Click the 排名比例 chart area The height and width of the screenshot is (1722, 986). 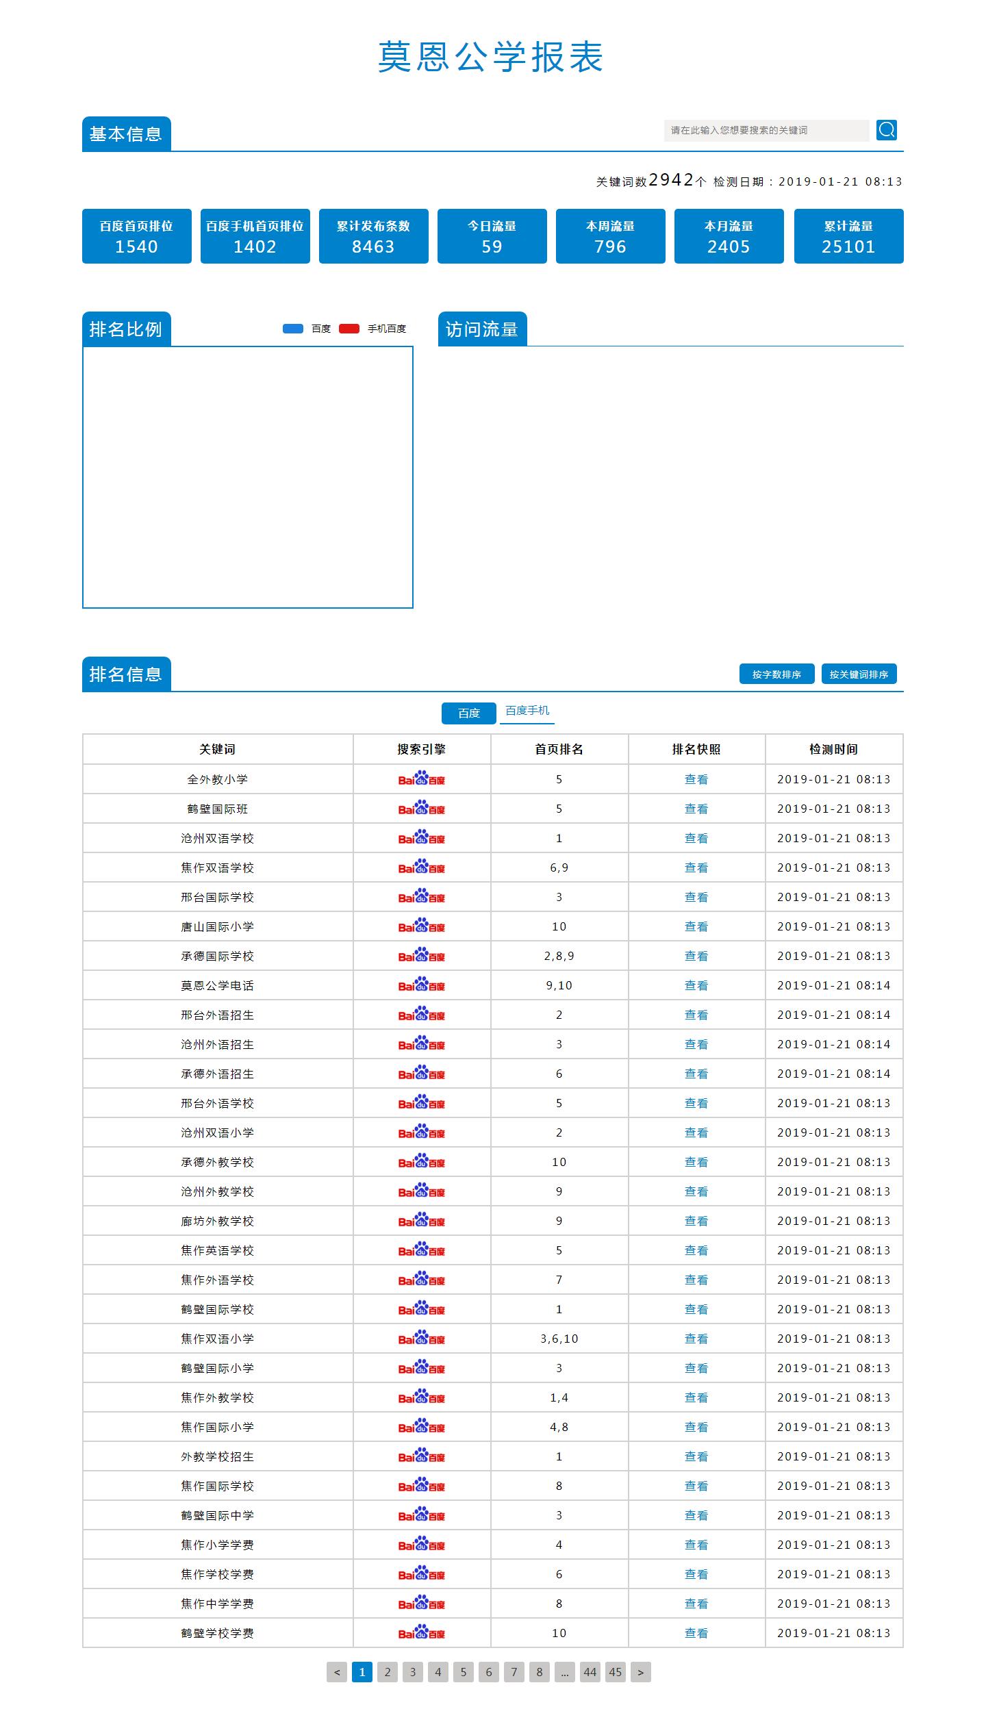[248, 477]
